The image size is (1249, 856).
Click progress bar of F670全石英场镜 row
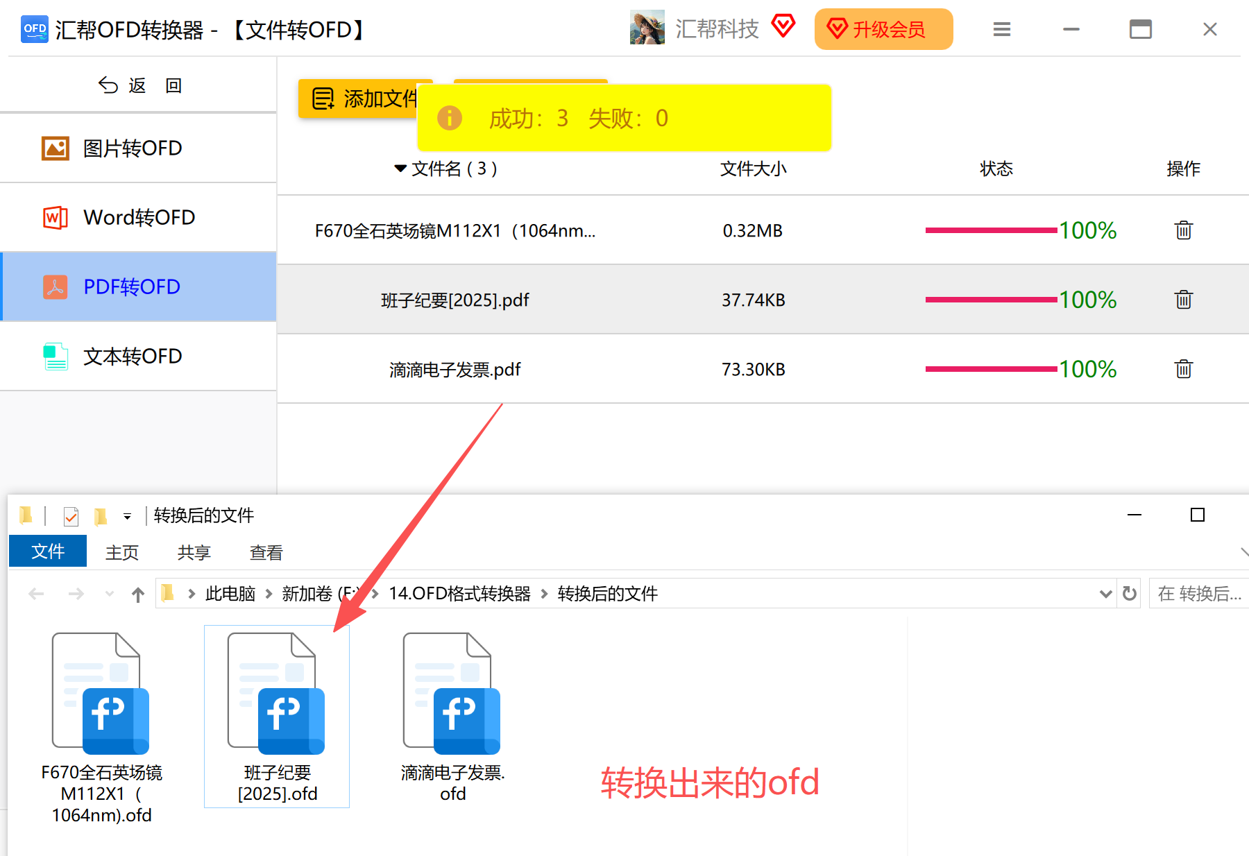click(x=992, y=230)
